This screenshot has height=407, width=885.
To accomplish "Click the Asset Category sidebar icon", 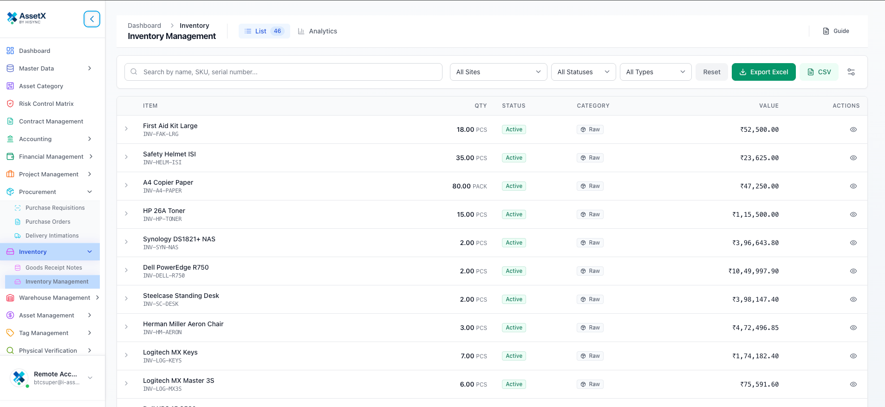I will [x=10, y=86].
